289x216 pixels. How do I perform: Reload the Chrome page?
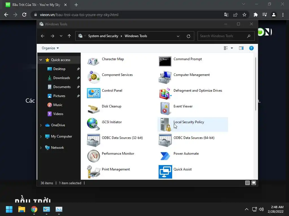tap(24, 15)
